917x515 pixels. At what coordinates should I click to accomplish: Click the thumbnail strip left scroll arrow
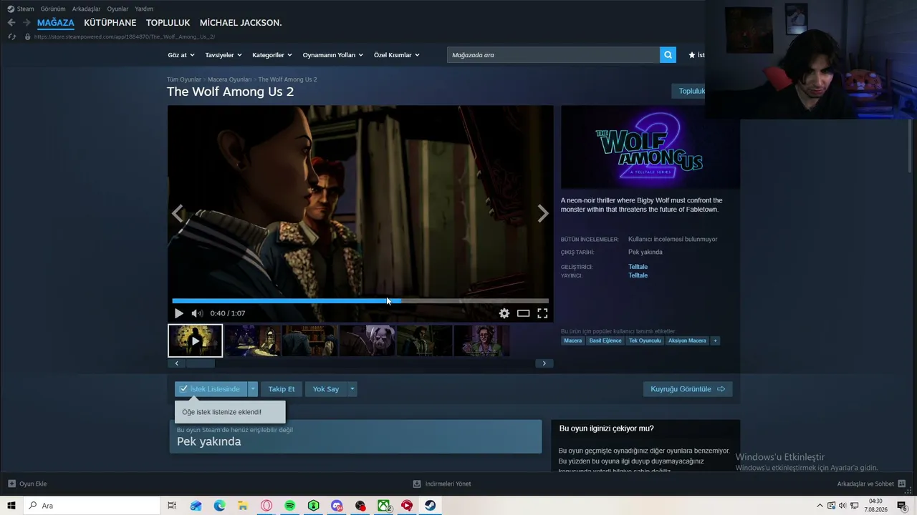[x=177, y=363]
